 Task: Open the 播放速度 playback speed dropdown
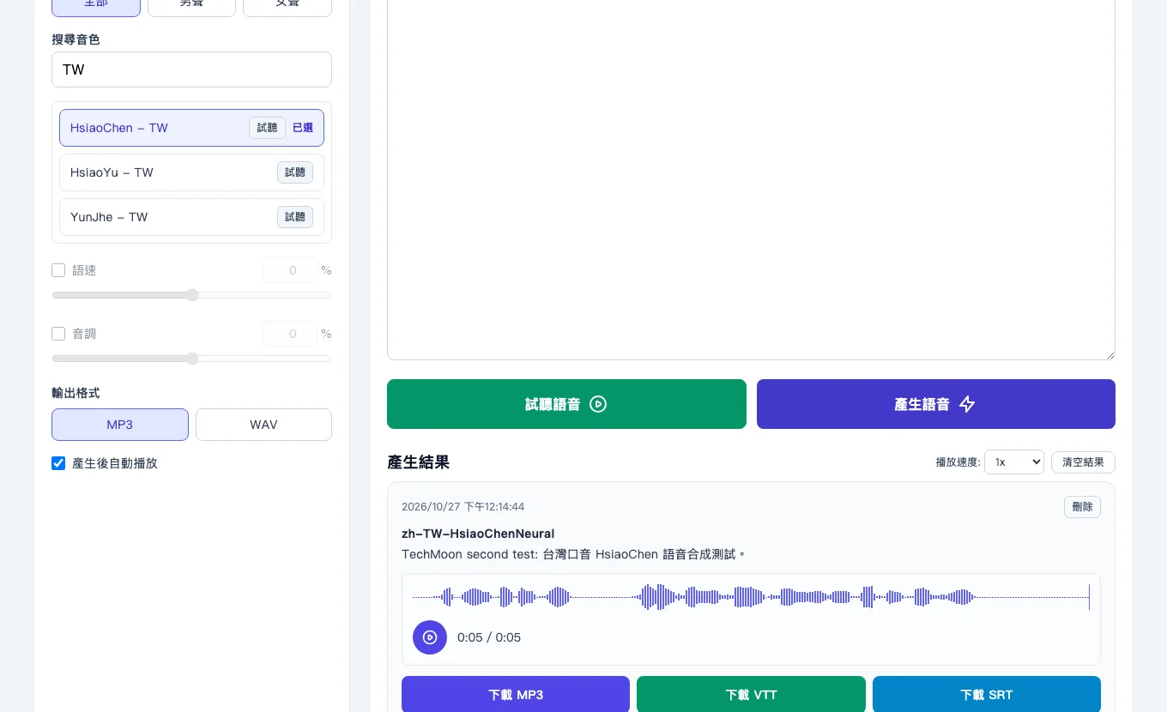point(1014,462)
